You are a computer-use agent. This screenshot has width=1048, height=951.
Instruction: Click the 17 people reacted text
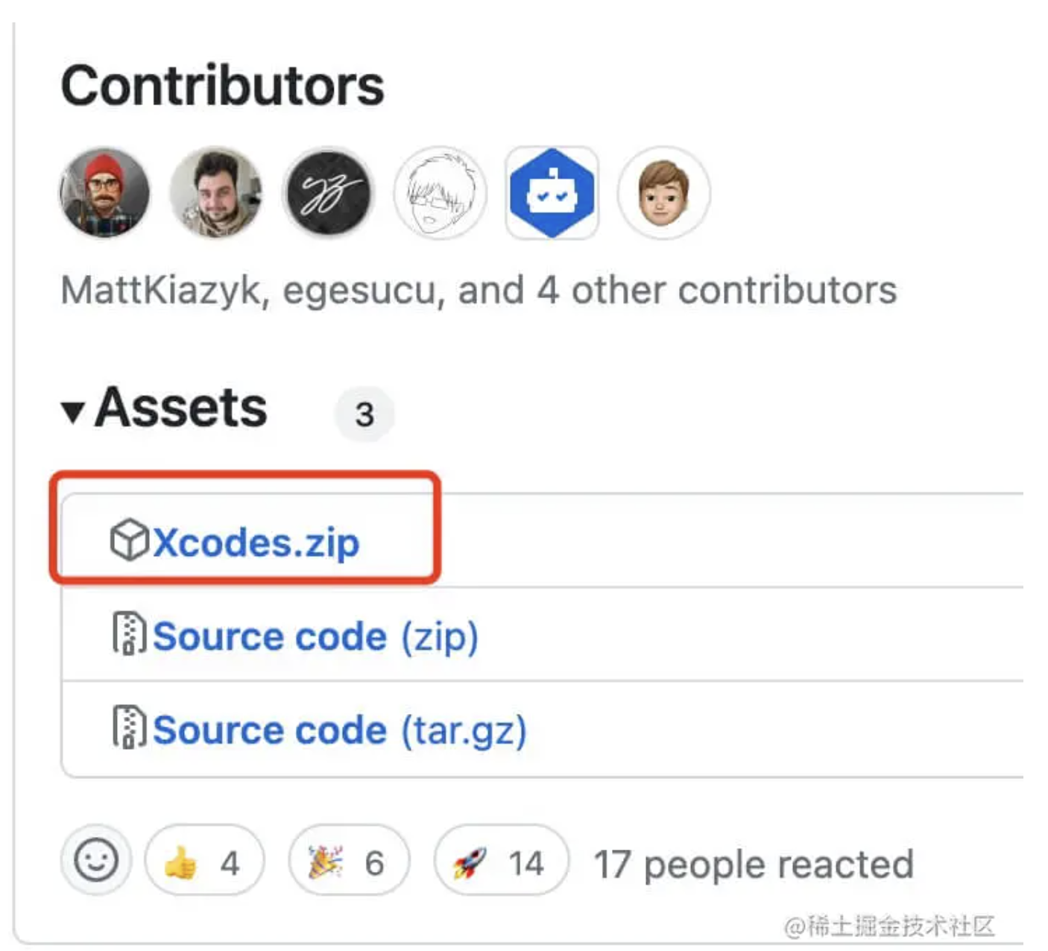click(x=754, y=865)
